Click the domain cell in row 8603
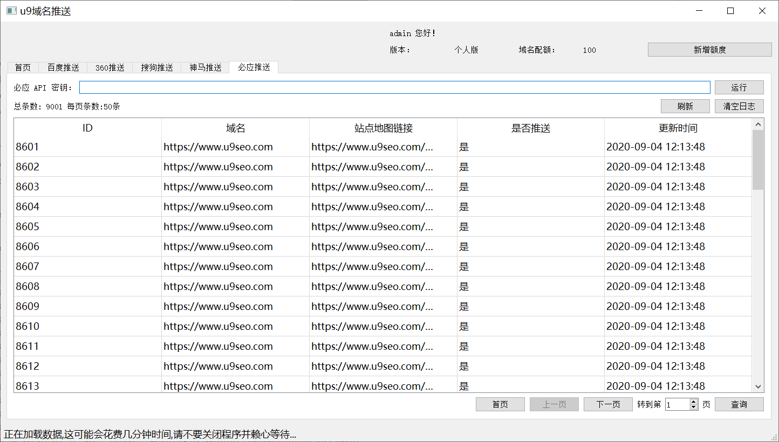 point(235,187)
